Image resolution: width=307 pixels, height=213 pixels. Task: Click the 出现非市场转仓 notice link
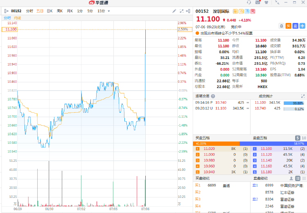pyautogui.click(x=226, y=33)
